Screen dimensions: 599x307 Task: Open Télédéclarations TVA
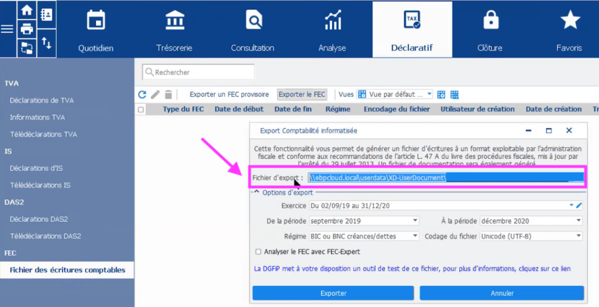pyautogui.click(x=43, y=134)
